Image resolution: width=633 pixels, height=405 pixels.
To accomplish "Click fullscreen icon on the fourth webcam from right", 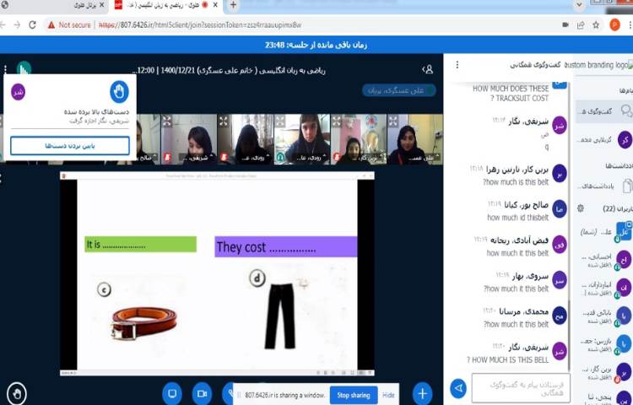I will [x=224, y=121].
